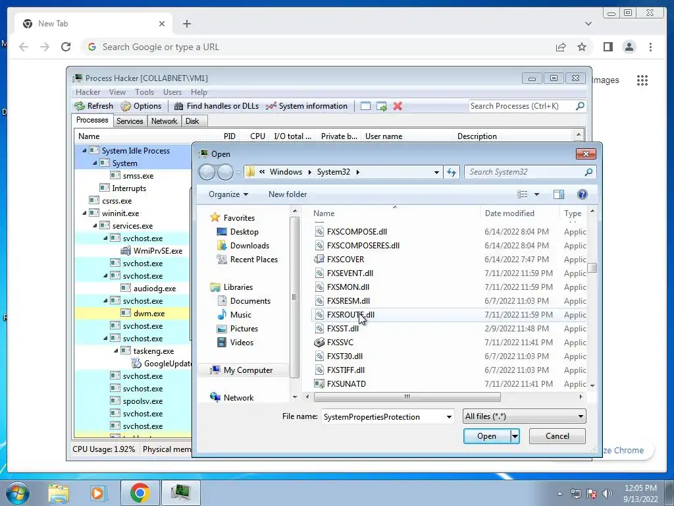Collapse the wininit.exe tree node
The height and width of the screenshot is (506, 674).
click(84, 213)
